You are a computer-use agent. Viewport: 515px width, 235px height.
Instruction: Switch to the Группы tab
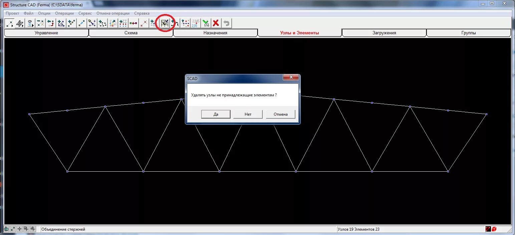click(x=469, y=33)
